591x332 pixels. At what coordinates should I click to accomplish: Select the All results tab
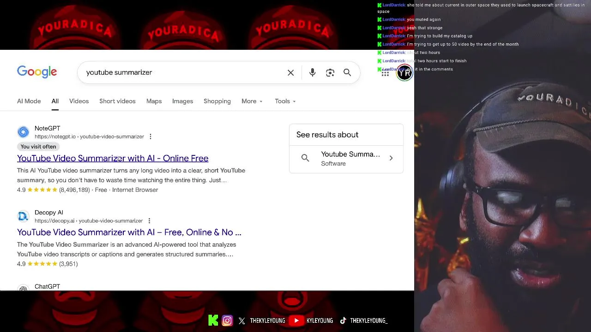coord(55,101)
